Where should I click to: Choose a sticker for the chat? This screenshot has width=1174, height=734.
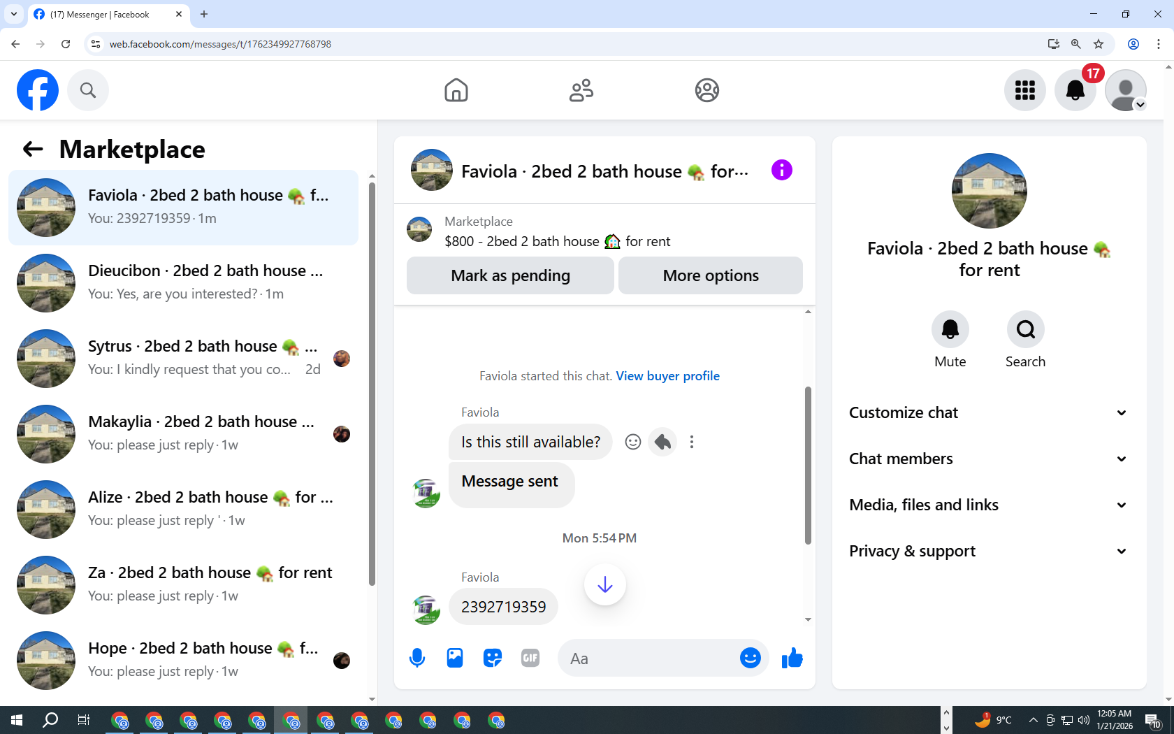(493, 658)
